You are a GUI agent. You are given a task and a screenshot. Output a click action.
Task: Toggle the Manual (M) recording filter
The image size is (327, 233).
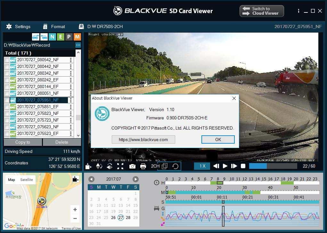pyautogui.click(x=77, y=37)
